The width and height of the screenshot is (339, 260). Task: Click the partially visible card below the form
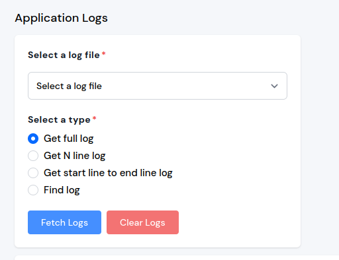(x=177, y=257)
